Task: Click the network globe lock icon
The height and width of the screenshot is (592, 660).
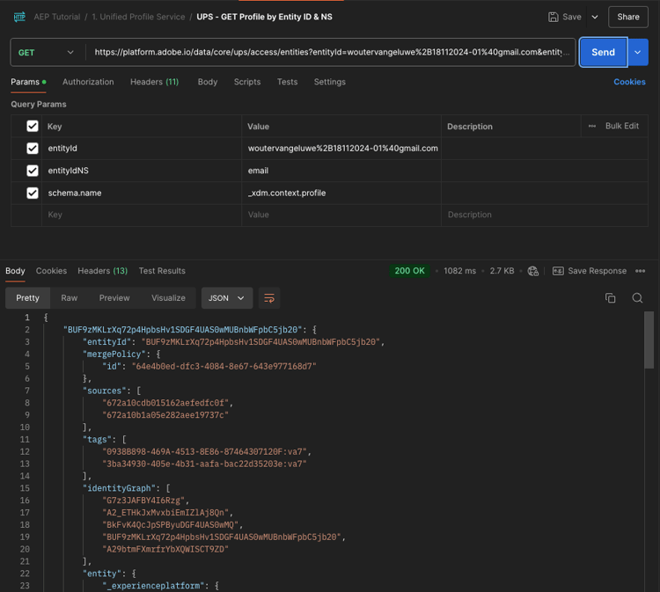Action: [x=533, y=271]
